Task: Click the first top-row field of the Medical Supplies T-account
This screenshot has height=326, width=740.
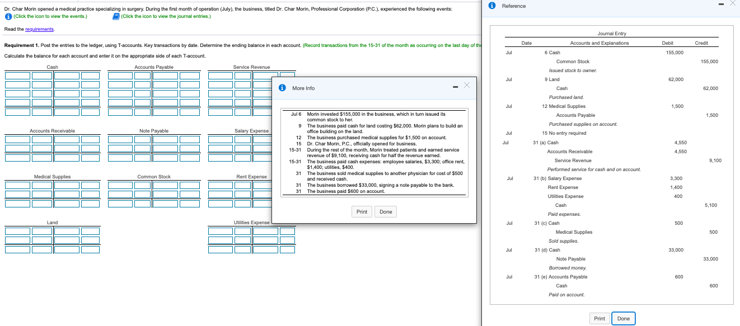Action: point(17,185)
